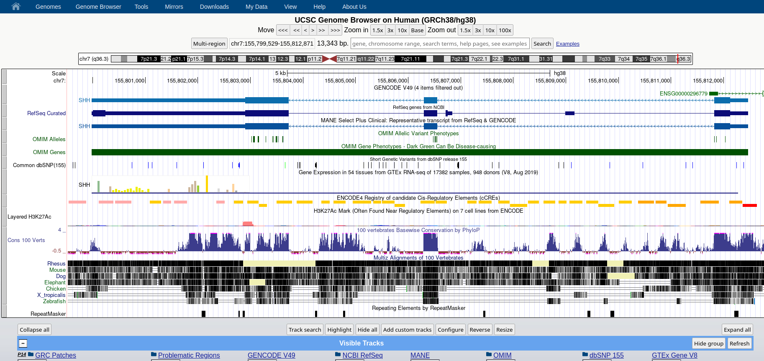Zoom in 10x on the region

402,30
